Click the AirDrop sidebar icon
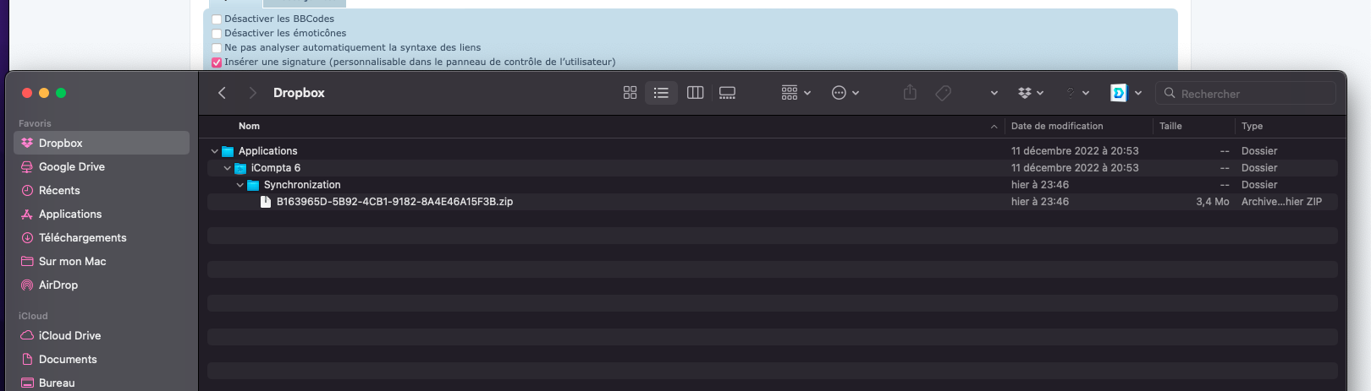 (x=27, y=285)
